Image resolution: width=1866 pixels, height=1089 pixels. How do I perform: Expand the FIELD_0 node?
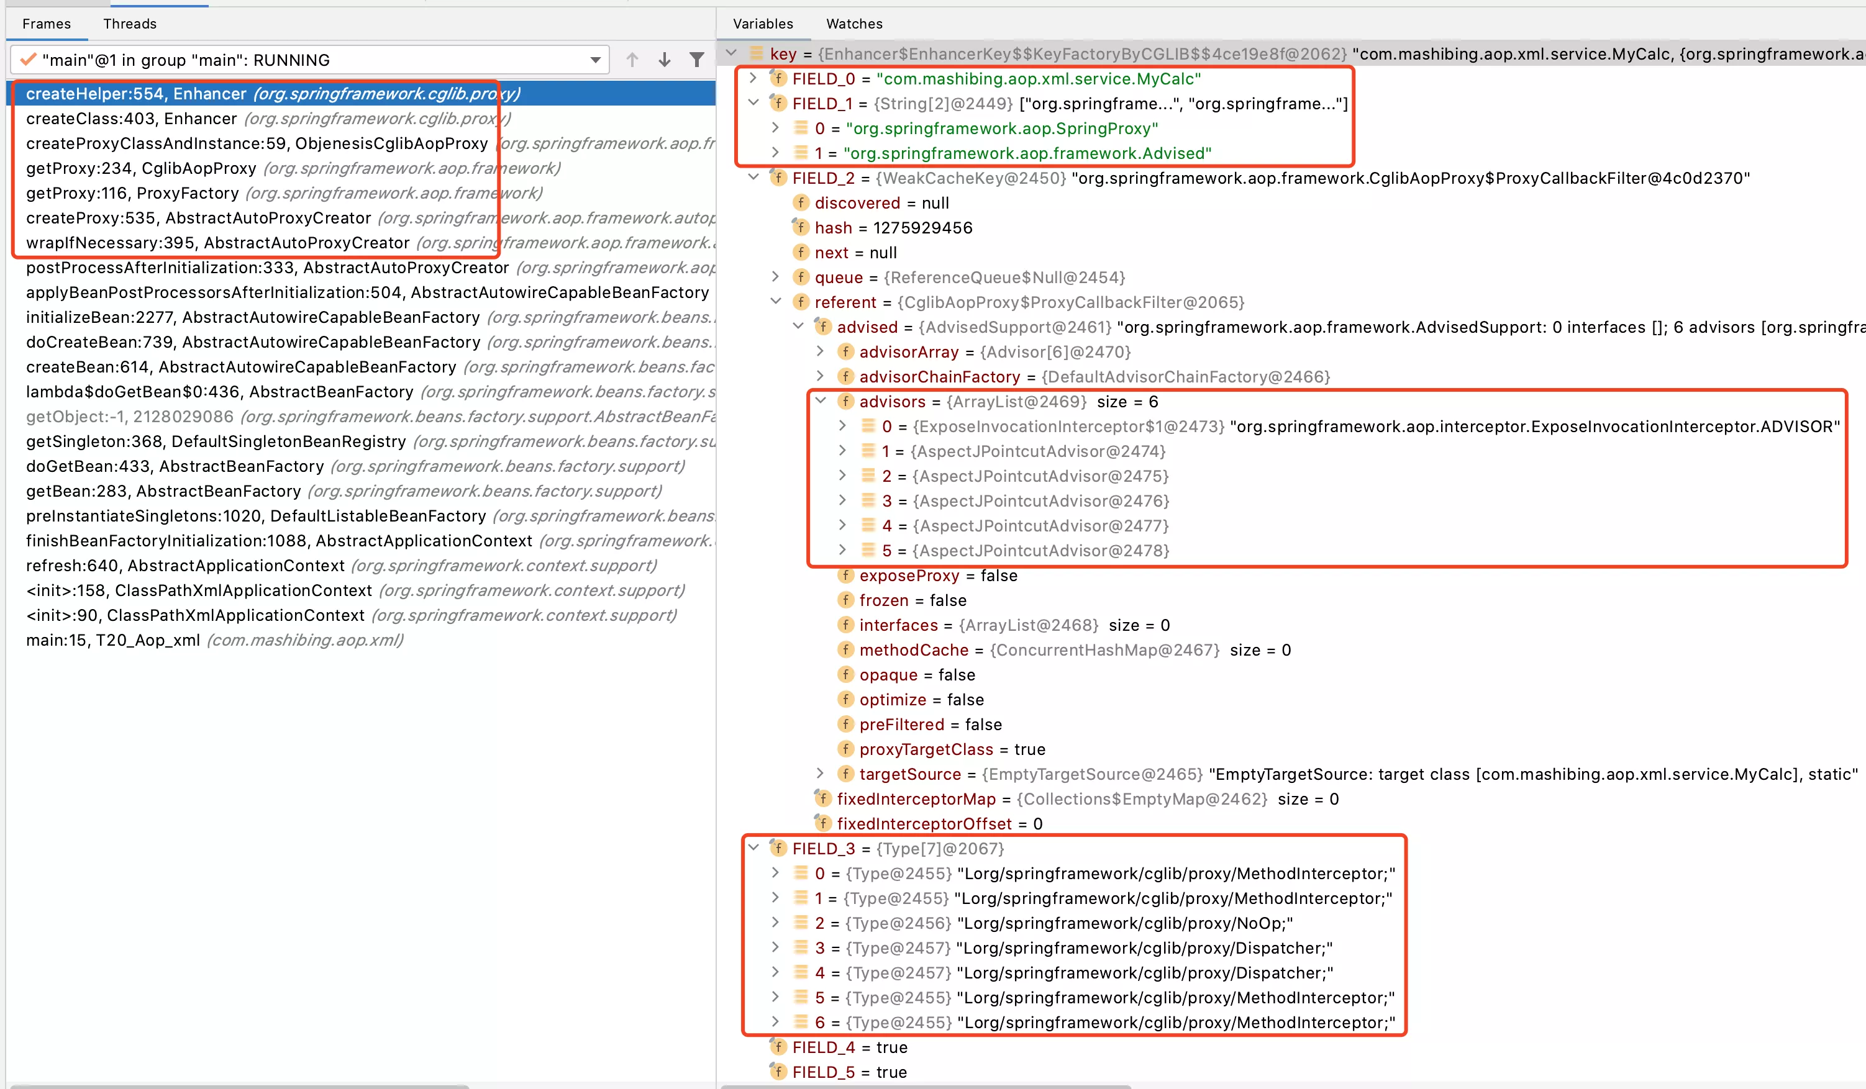(753, 78)
